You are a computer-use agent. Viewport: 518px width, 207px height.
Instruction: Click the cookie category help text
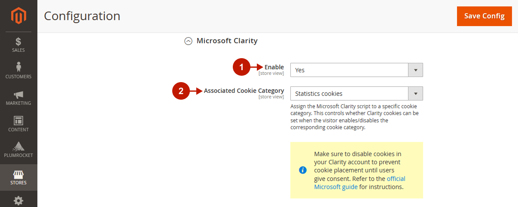coord(354,116)
